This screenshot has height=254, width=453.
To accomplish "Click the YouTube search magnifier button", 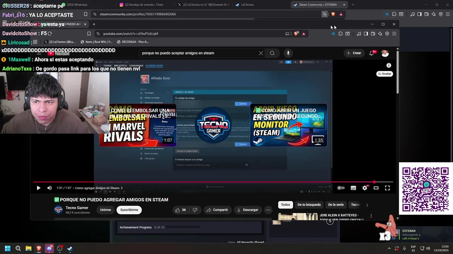I will 272,53.
